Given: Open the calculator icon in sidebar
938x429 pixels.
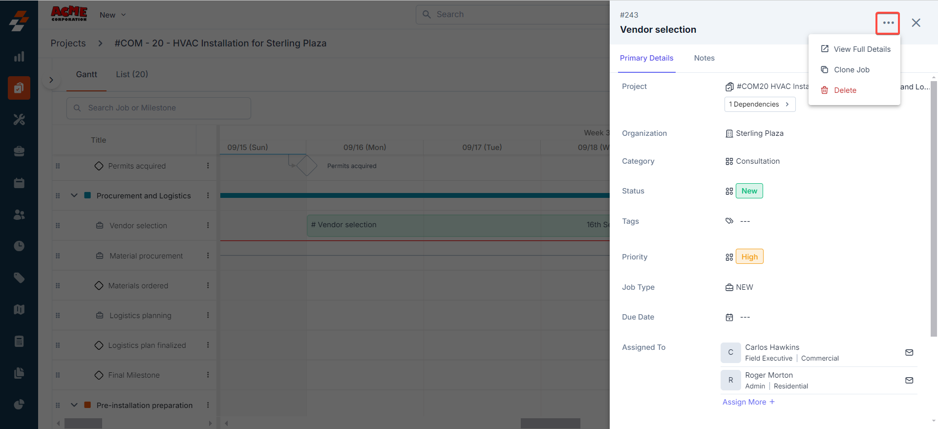Looking at the screenshot, I should tap(19, 341).
